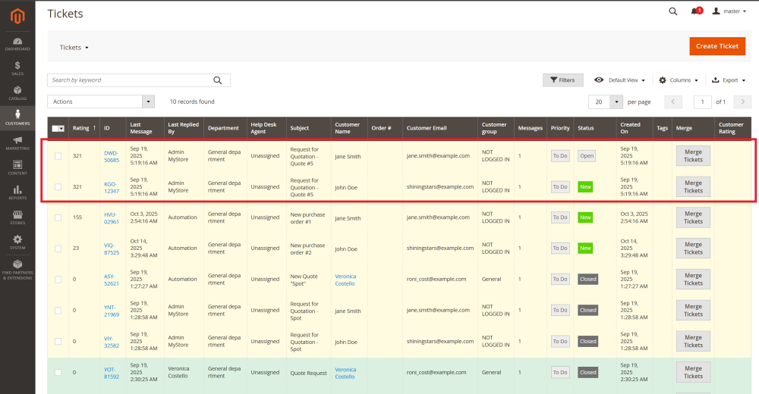Expand the Tickets view dropdown

pos(74,48)
